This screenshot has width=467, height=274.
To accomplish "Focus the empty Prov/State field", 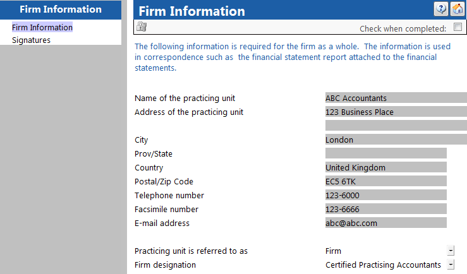I will tap(386, 153).
